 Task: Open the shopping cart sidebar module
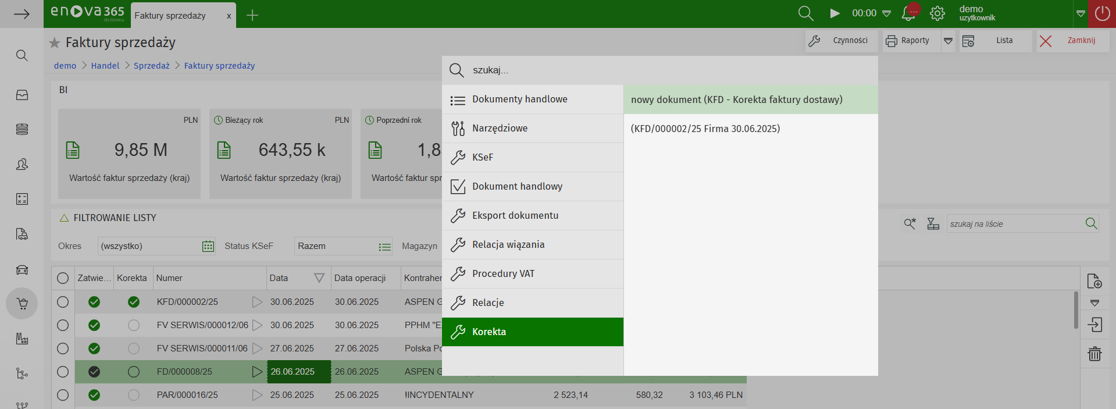pyautogui.click(x=22, y=304)
